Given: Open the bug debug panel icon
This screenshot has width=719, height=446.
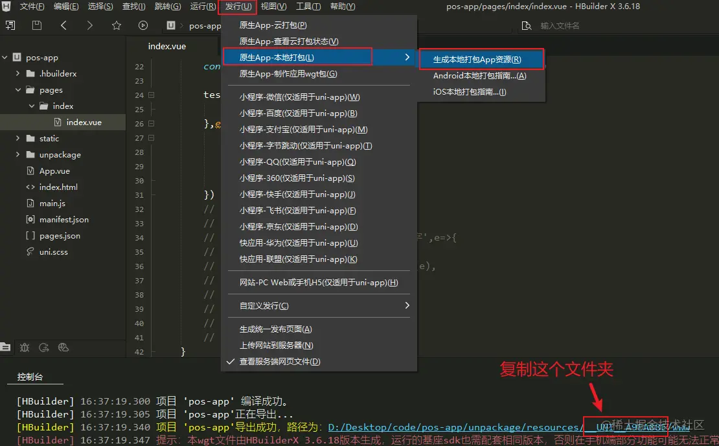Looking at the screenshot, I should coord(25,347).
